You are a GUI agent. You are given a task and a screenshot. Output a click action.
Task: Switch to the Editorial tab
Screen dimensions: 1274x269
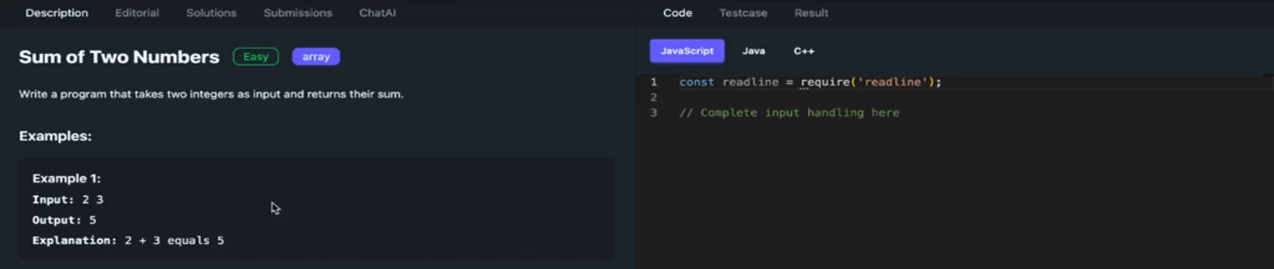point(137,13)
